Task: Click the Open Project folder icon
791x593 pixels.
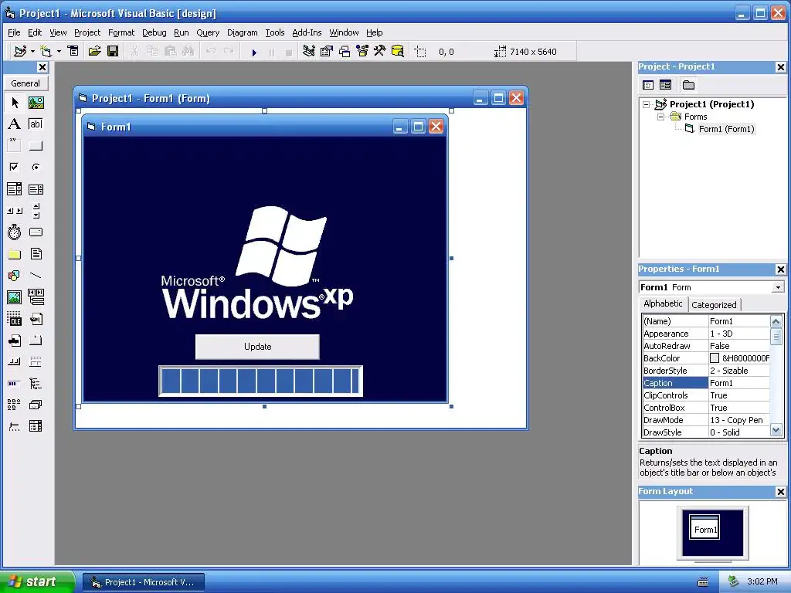Action: (x=94, y=52)
